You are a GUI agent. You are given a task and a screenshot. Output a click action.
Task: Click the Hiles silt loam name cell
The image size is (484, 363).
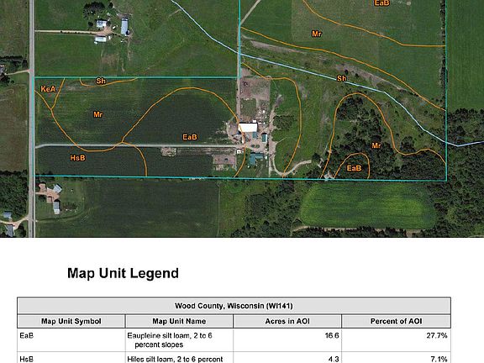tap(179, 358)
